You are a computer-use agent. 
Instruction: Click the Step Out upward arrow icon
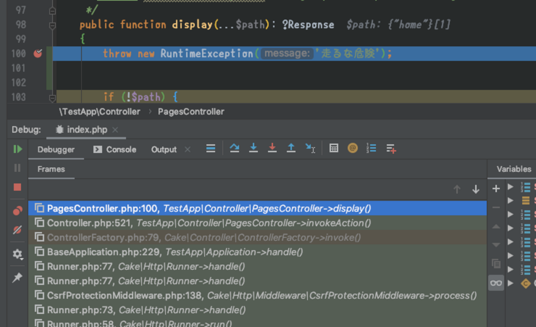click(x=291, y=149)
